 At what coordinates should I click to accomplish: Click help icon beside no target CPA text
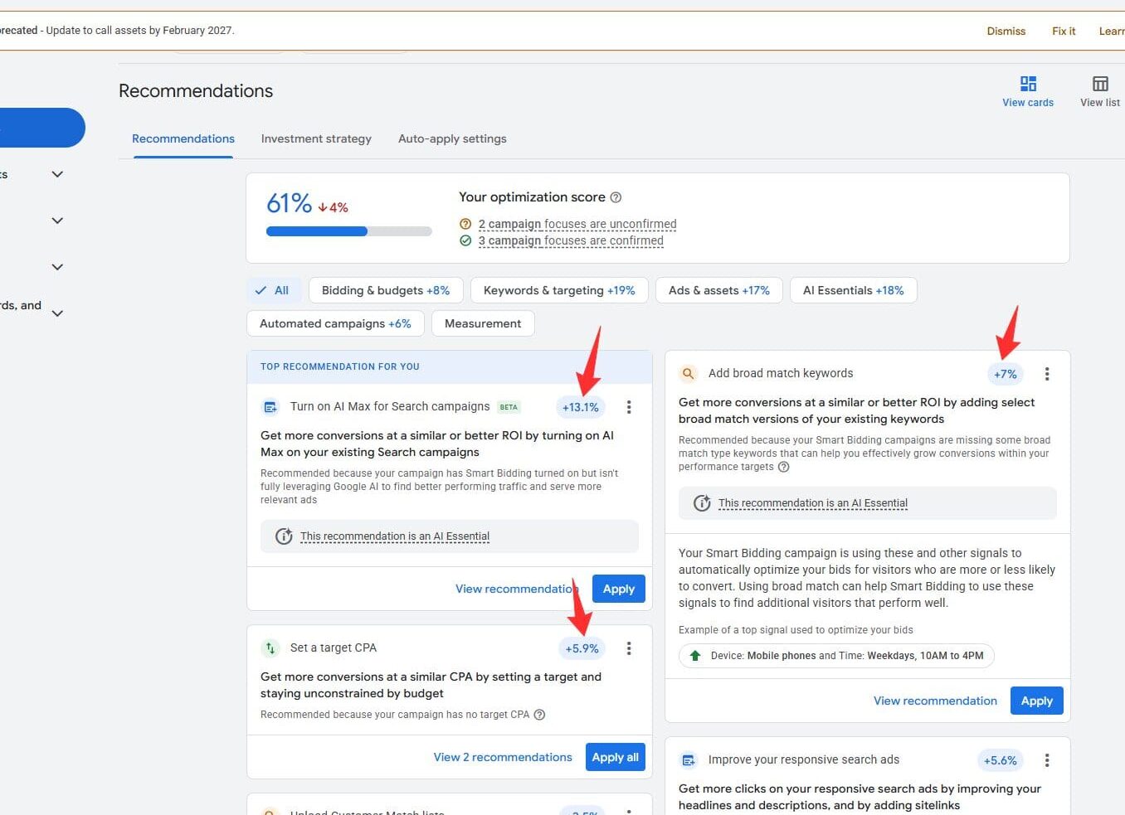tap(539, 715)
